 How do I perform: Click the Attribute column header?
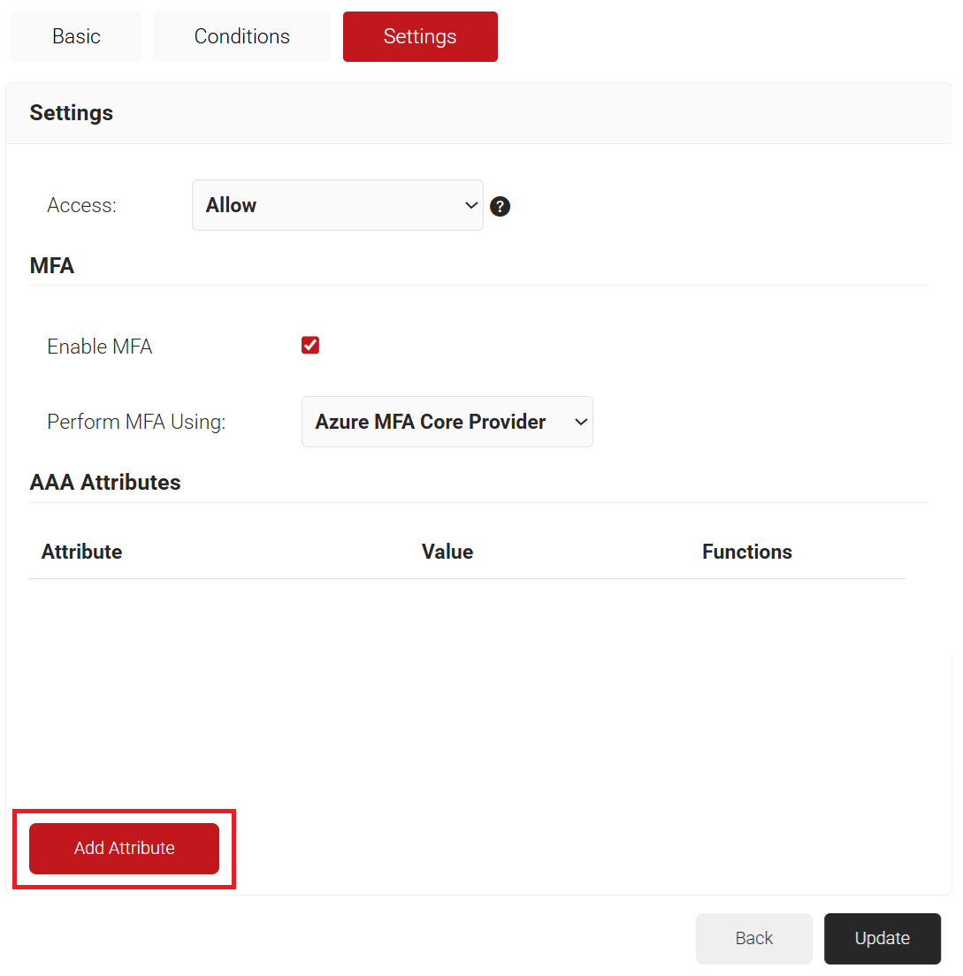[x=81, y=552]
